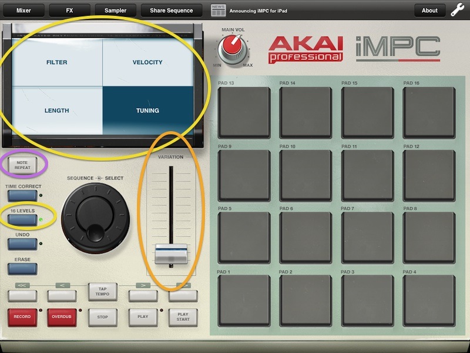Select VELOCITY mode on the display
470x353 pixels.
click(x=148, y=62)
